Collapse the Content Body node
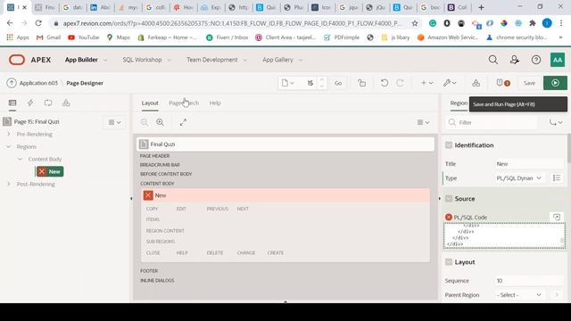Viewport: 571px width, 321px height. click(21, 159)
